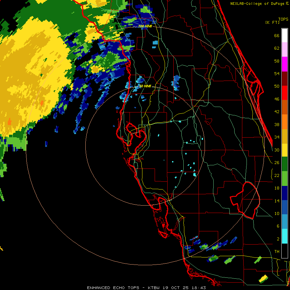Click the "NEXLAB-College of DuPage" label

(x=257, y=4)
